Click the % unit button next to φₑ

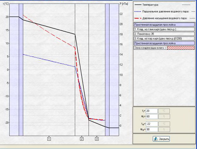[164, 130]
